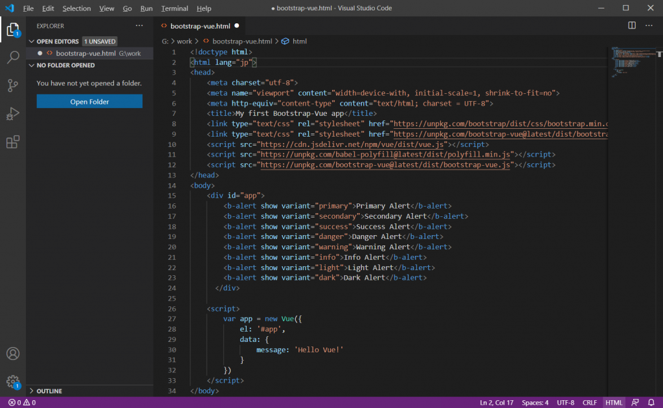The image size is (663, 408).
Task: Click the 'Hello Vue!' string on line 30
Action: click(x=319, y=350)
